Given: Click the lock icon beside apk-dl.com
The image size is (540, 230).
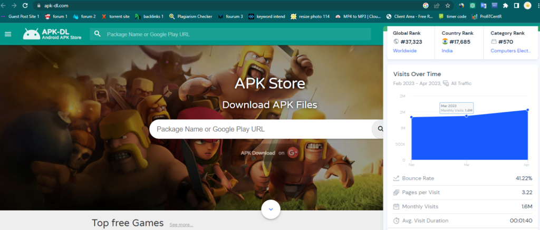Looking at the screenshot, I should (x=38, y=5).
